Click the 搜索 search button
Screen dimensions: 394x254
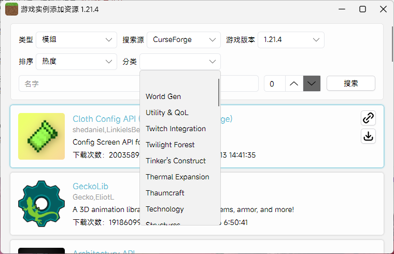[x=351, y=83]
